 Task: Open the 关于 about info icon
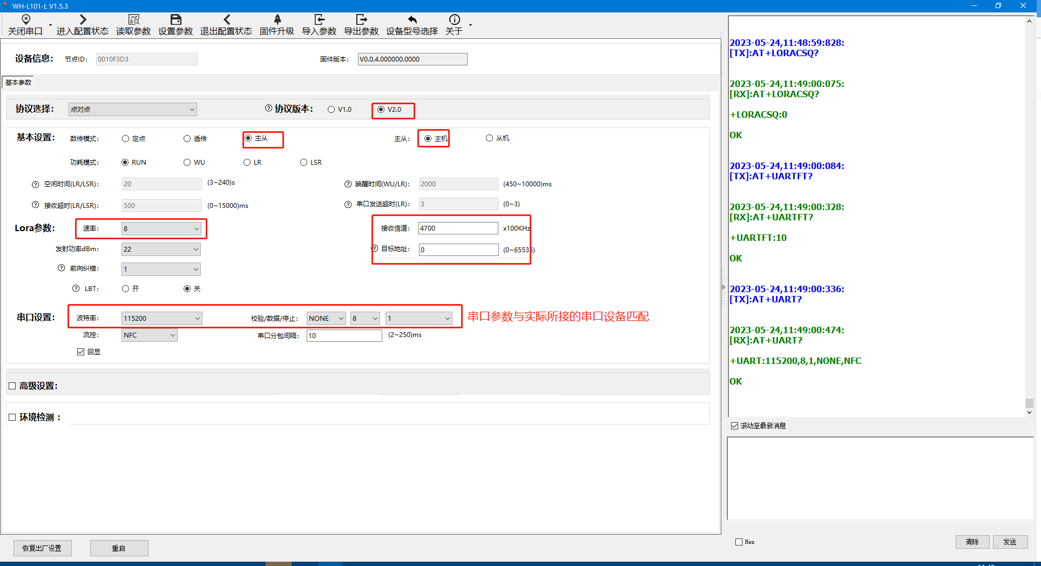454,20
